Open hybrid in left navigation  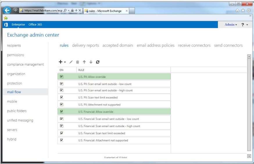point(12,139)
